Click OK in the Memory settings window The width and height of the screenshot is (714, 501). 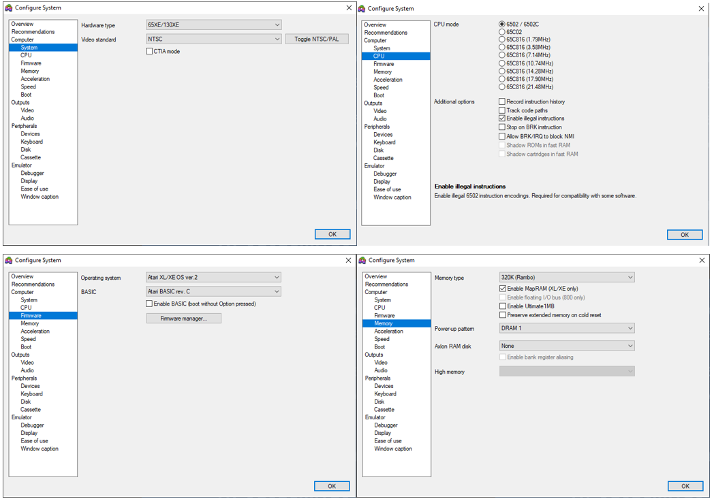[685, 487]
